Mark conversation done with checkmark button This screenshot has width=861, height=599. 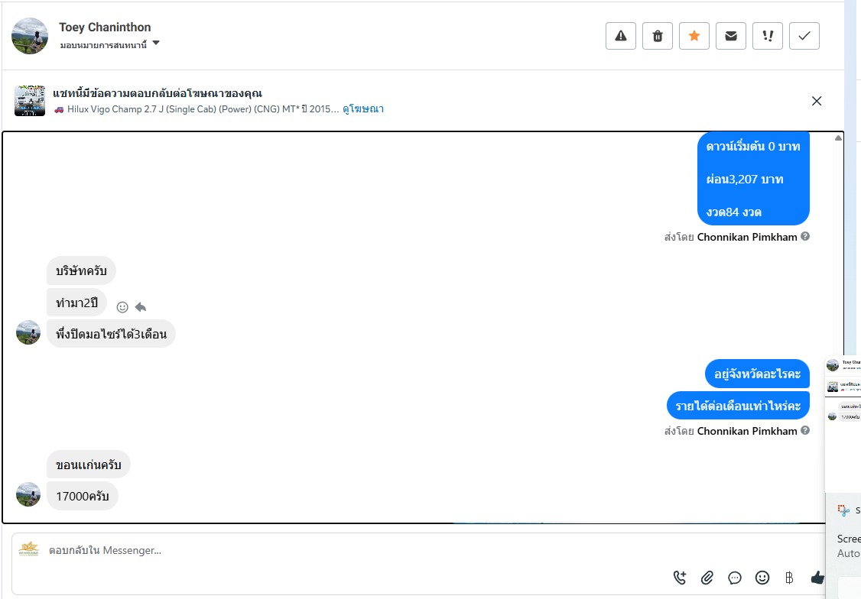pos(804,36)
